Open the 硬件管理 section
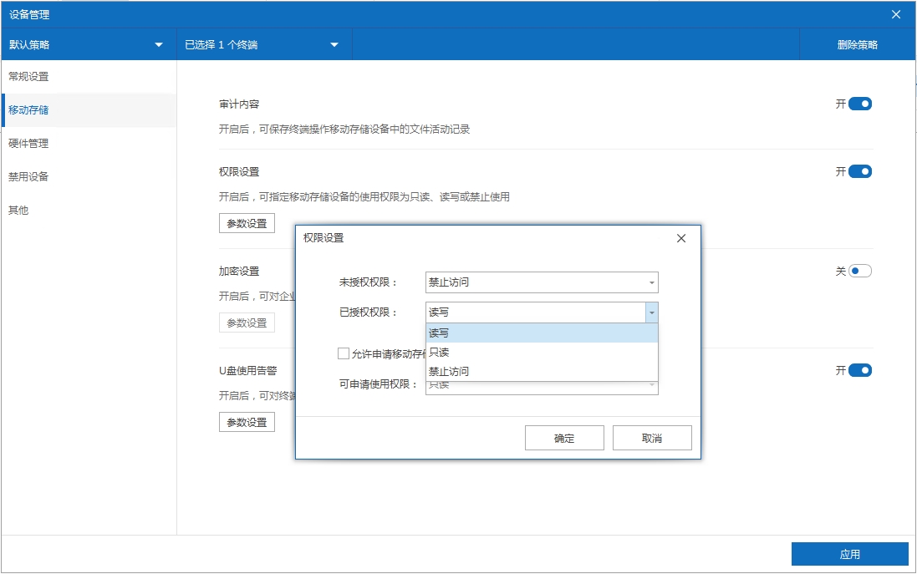The image size is (917, 574). [28, 143]
